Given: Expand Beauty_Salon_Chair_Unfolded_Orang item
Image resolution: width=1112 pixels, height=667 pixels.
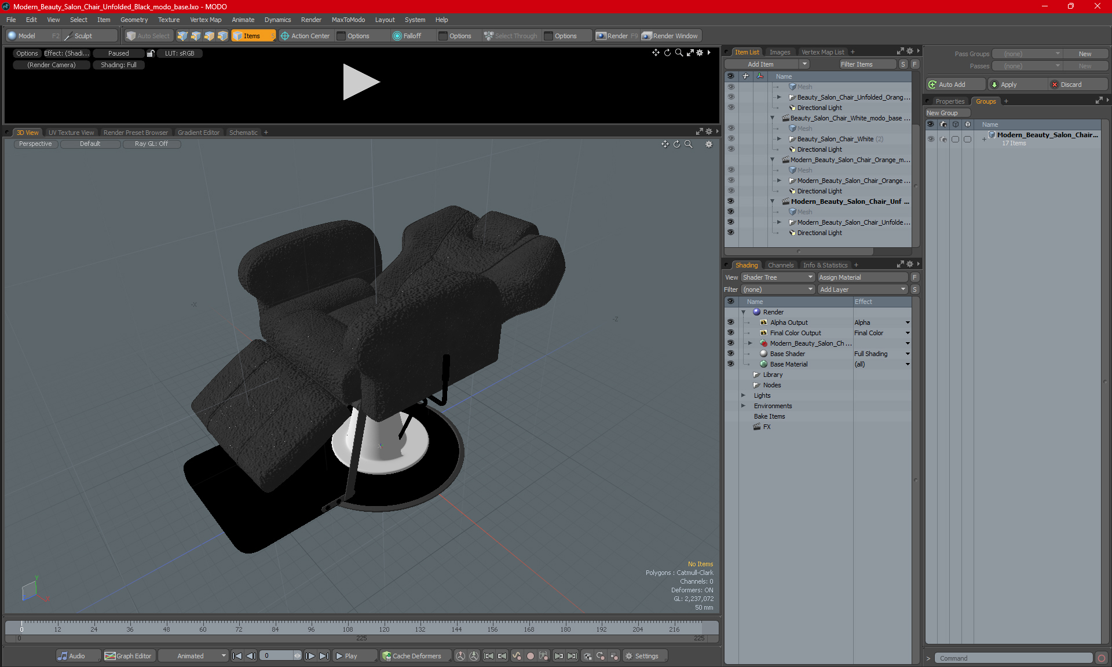Looking at the screenshot, I should 779,97.
